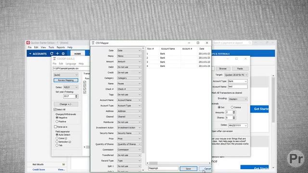Open the Account Type Bank dropdown
Viewport: 308px width, 173px height.
[237, 81]
